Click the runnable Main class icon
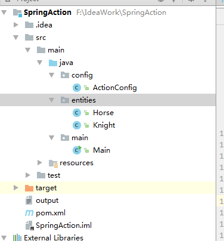 point(77,150)
